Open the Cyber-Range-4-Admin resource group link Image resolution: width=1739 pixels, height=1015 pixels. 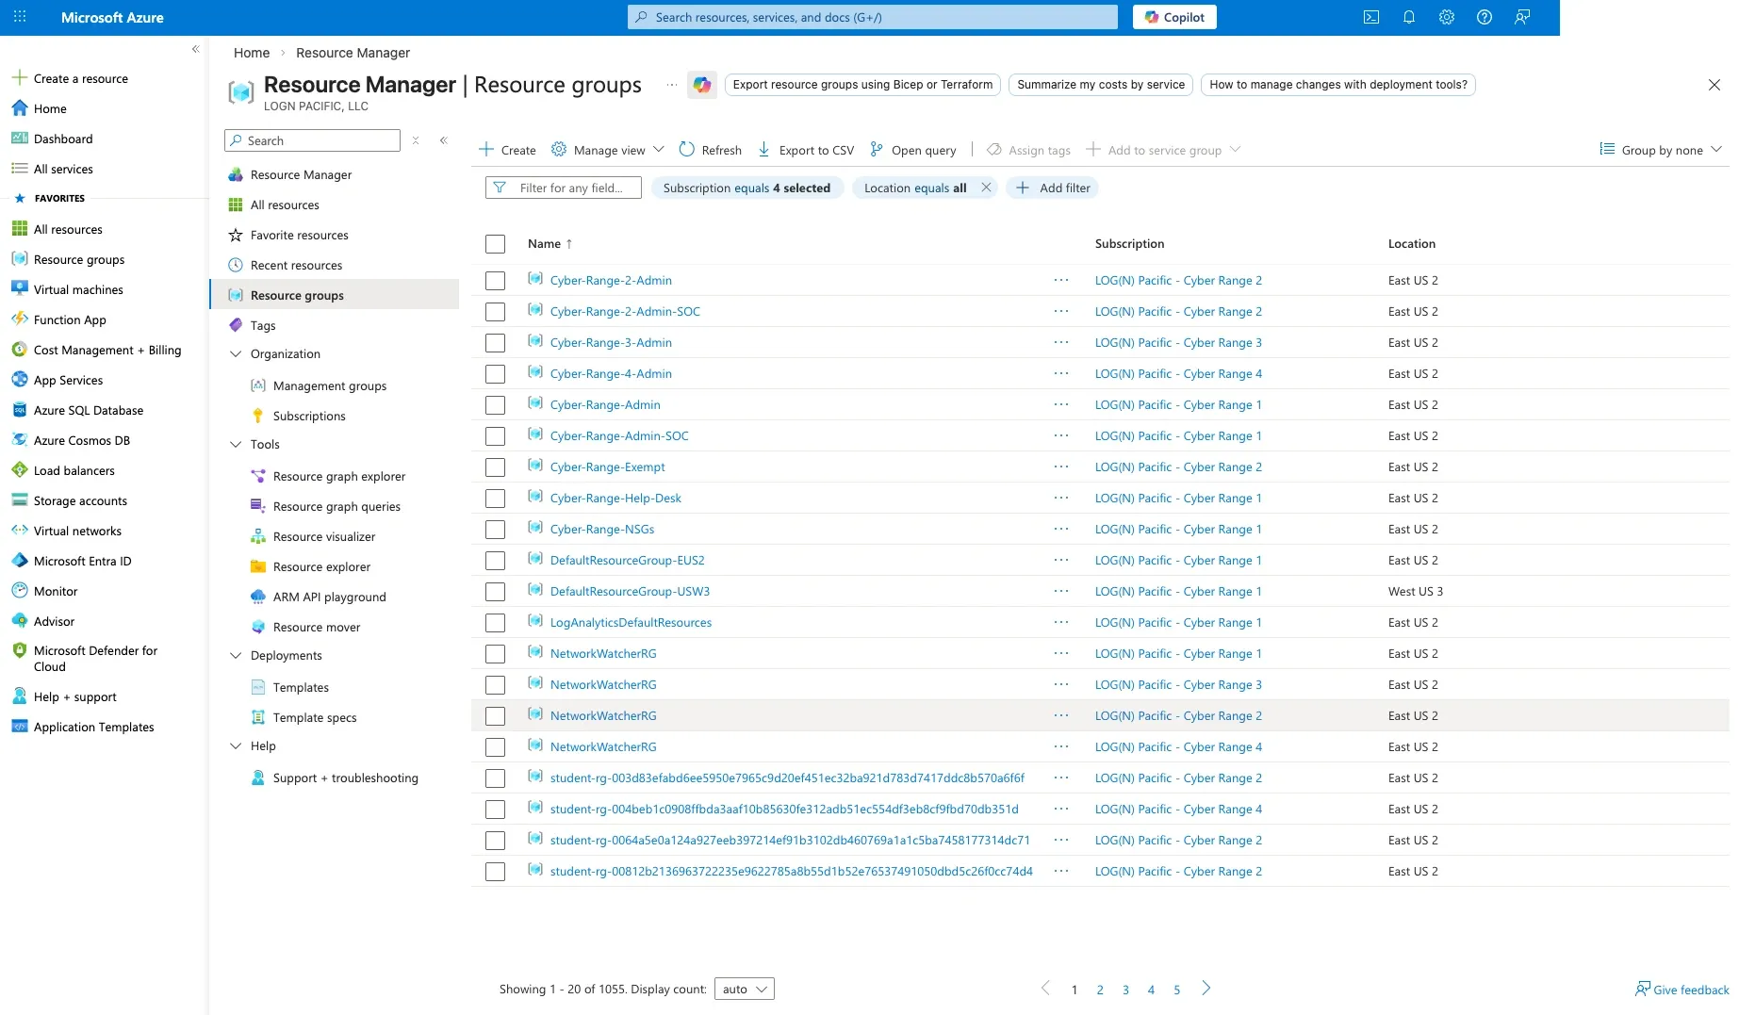pyautogui.click(x=611, y=373)
